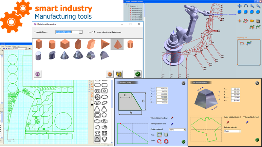This screenshot has height=147, width=262.
Task: Select the metallic truncated cone shape
Action: click(x=78, y=55)
